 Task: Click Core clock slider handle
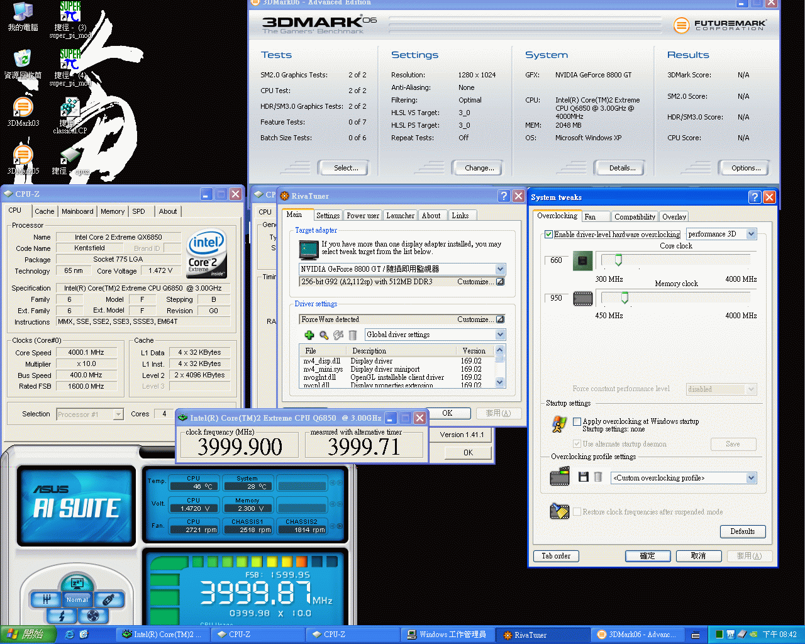pyautogui.click(x=618, y=260)
